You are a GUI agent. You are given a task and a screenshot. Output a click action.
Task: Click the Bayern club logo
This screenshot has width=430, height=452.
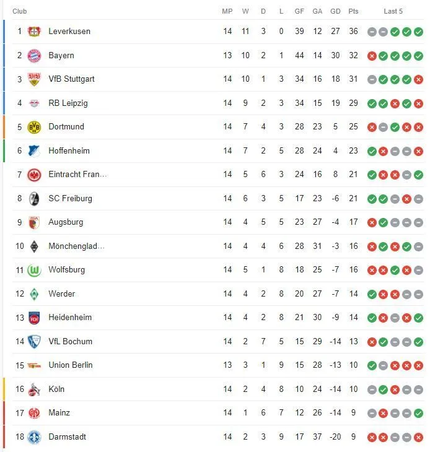click(x=34, y=56)
